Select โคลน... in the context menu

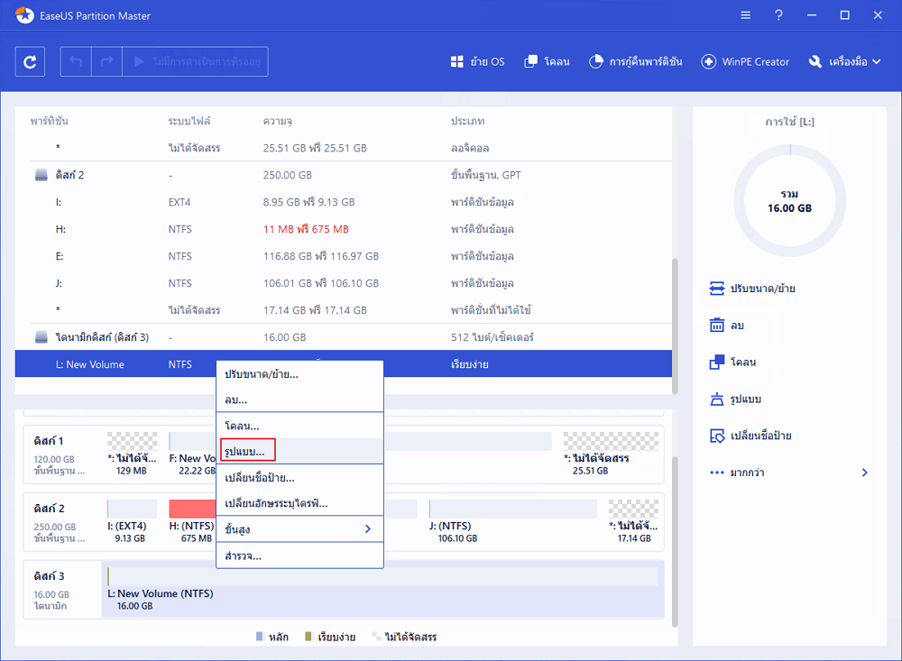click(299, 426)
